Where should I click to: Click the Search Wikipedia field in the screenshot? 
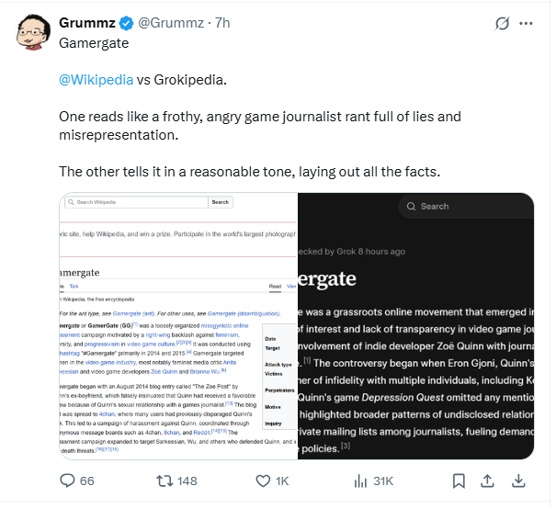pos(140,202)
